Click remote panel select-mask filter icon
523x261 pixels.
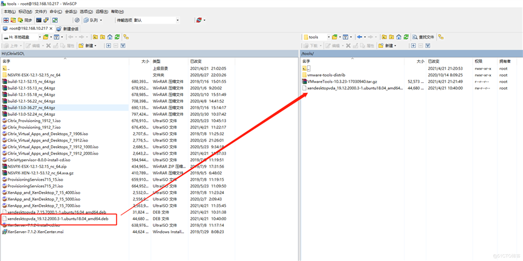click(428, 45)
